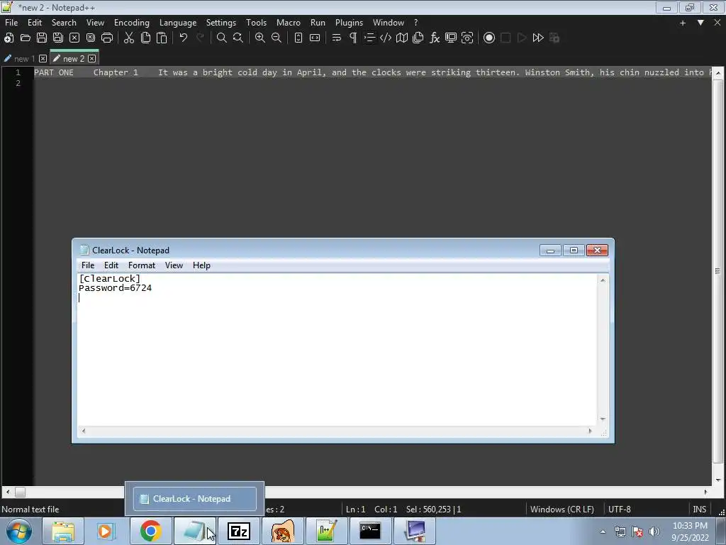Open Help menu in ClearLock Notepad
Viewport: 726px width, 545px height.
pos(201,265)
